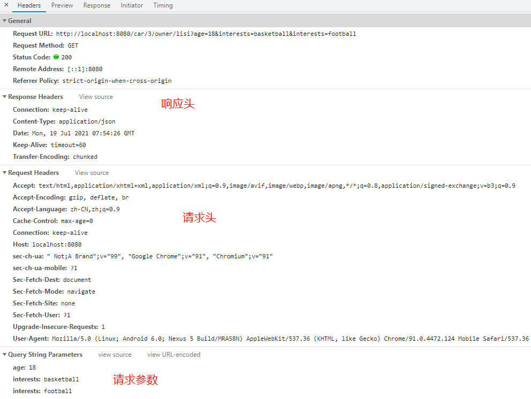Click the Accept header value text
Viewport: 531px width, 399px height.
[x=277, y=186]
